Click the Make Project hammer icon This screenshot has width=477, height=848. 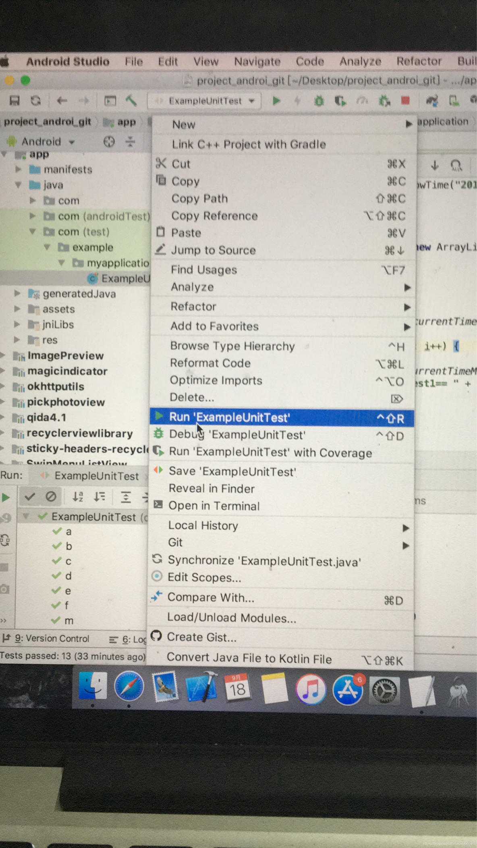point(131,101)
